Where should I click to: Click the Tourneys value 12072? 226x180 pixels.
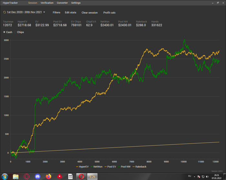pyautogui.click(x=7, y=25)
